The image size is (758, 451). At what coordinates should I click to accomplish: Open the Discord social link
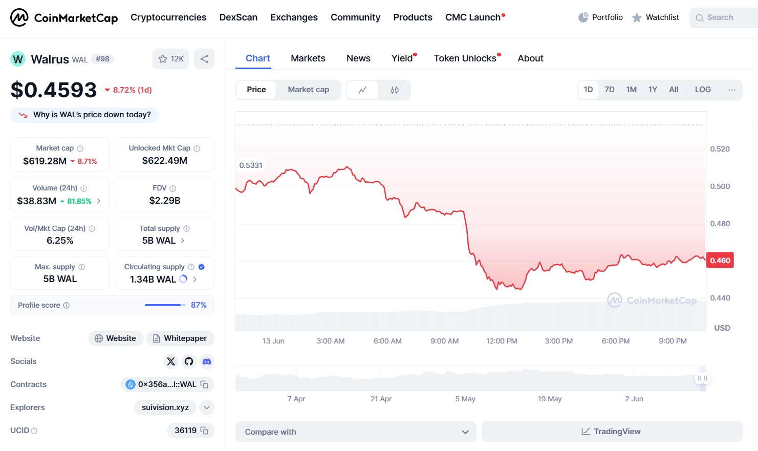207,361
